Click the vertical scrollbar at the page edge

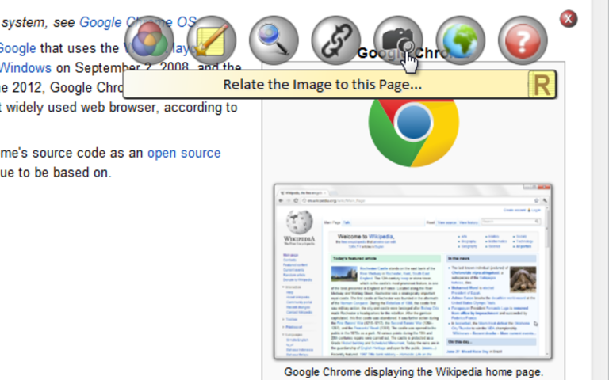[600, 190]
